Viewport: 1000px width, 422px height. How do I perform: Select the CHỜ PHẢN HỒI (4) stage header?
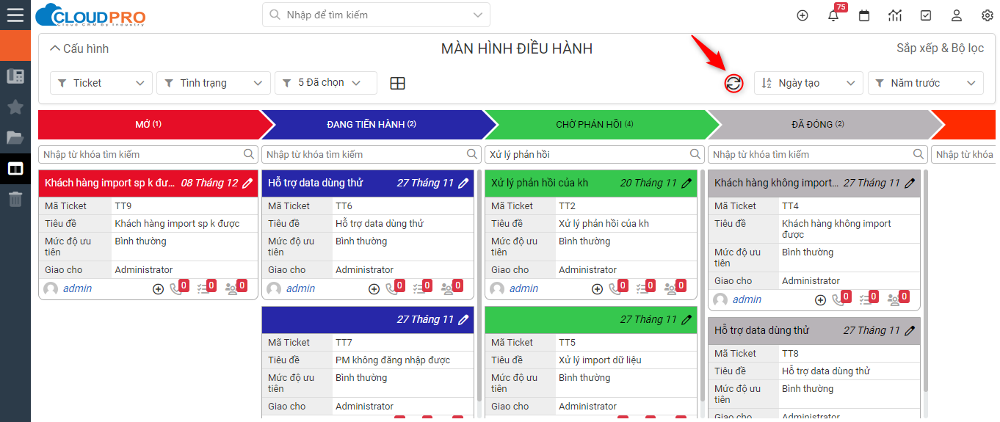click(595, 125)
